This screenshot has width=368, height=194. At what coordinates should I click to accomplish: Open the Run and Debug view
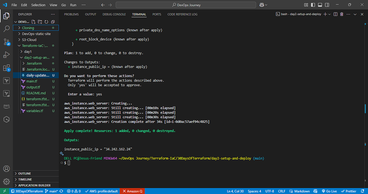click(6, 55)
